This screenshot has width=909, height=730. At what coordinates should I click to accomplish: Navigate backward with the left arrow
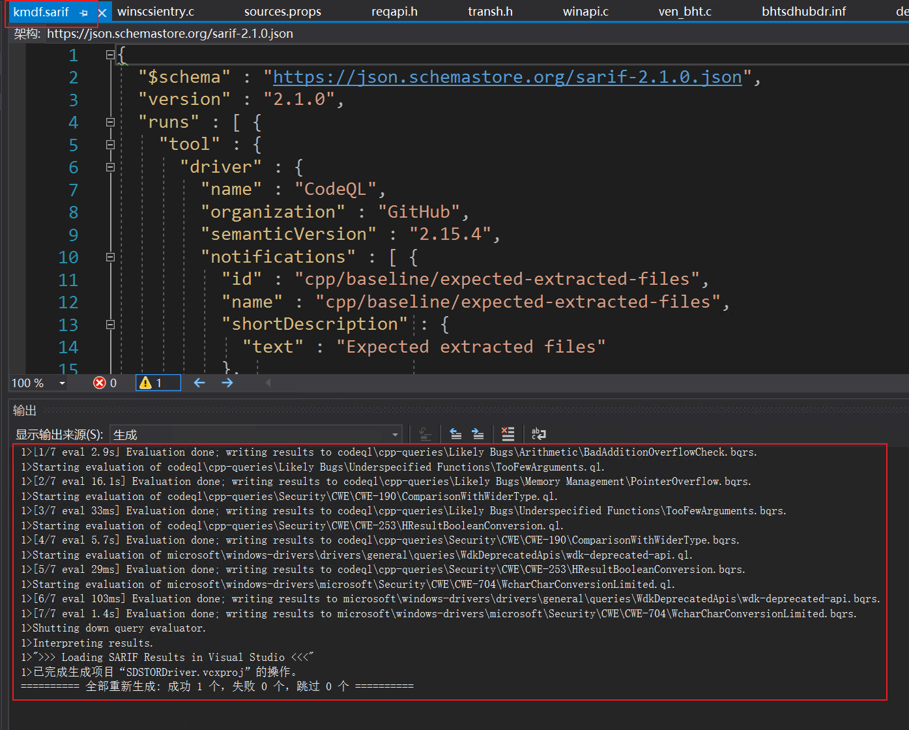199,383
